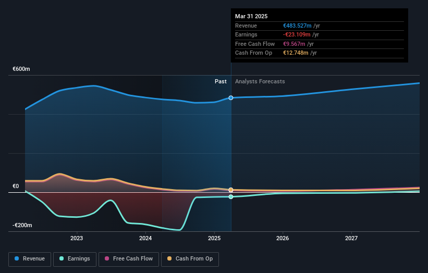The image size is (428, 273).
Task: Click the €9.567m free cash flow value
Action: coord(294,44)
